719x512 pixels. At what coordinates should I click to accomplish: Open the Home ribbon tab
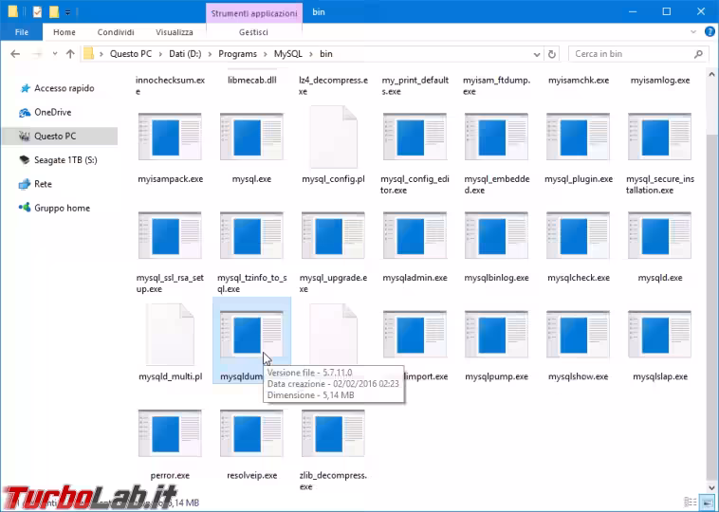coord(65,32)
